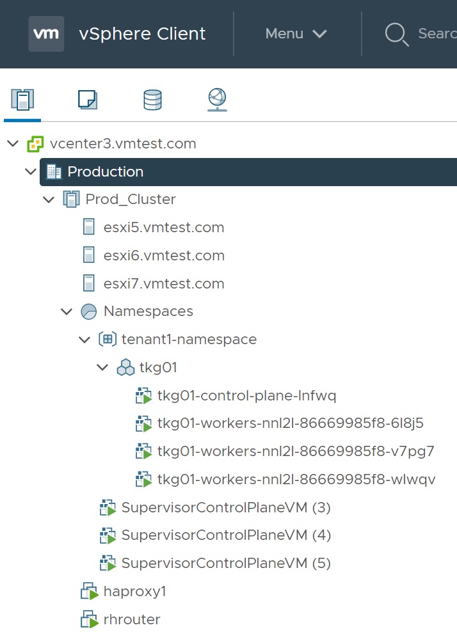Select the haproxy1 virtual machine
This screenshot has width=457, height=639.
(x=134, y=592)
